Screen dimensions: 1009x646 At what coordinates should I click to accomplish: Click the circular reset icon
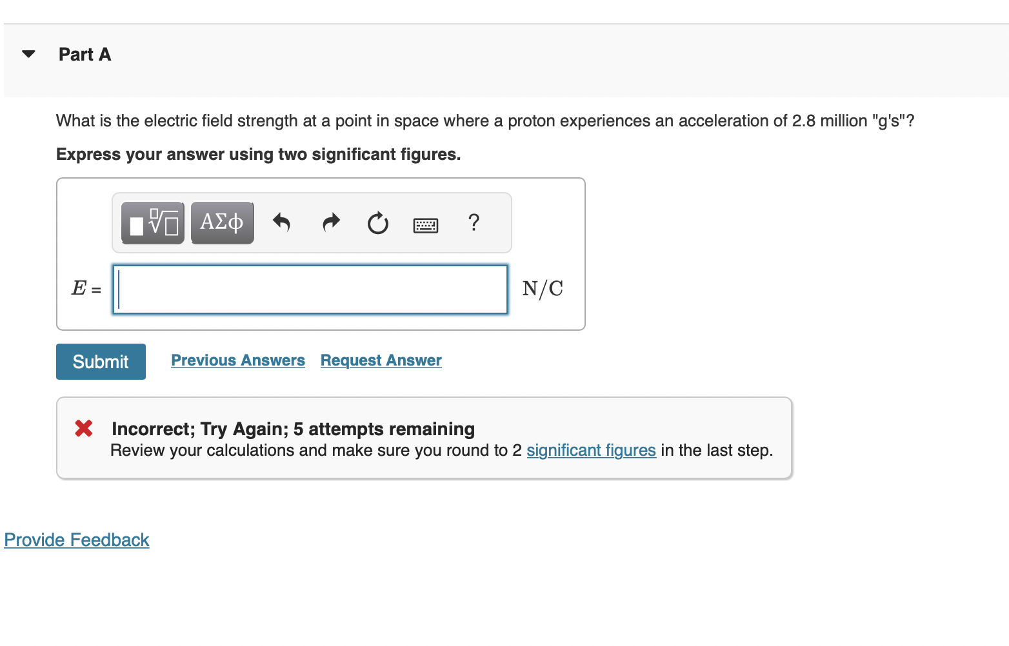[x=377, y=224]
